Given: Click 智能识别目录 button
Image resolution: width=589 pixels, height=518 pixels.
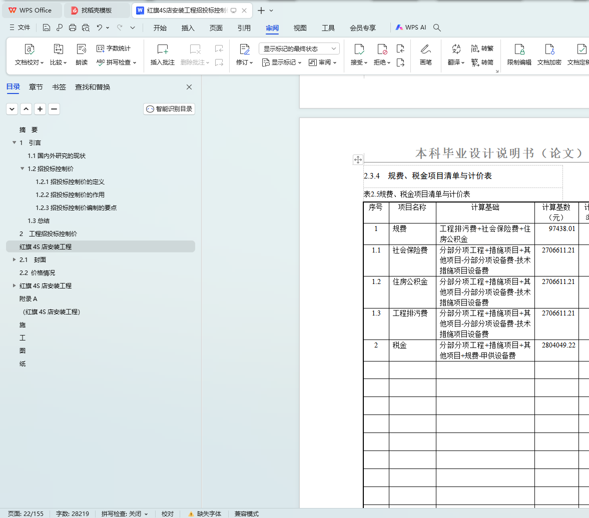Looking at the screenshot, I should (169, 109).
